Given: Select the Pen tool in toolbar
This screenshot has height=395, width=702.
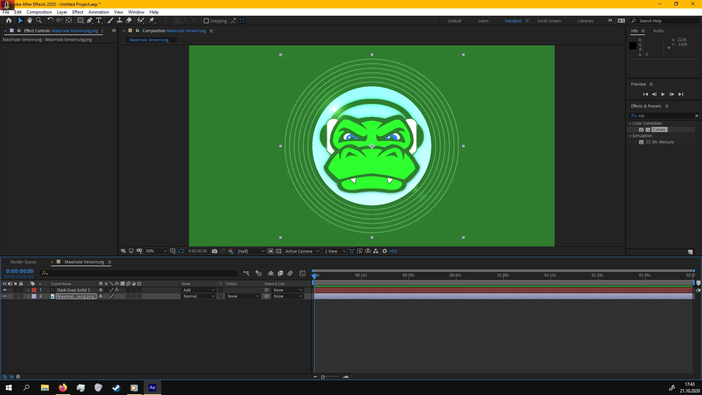Looking at the screenshot, I should 90,20.
